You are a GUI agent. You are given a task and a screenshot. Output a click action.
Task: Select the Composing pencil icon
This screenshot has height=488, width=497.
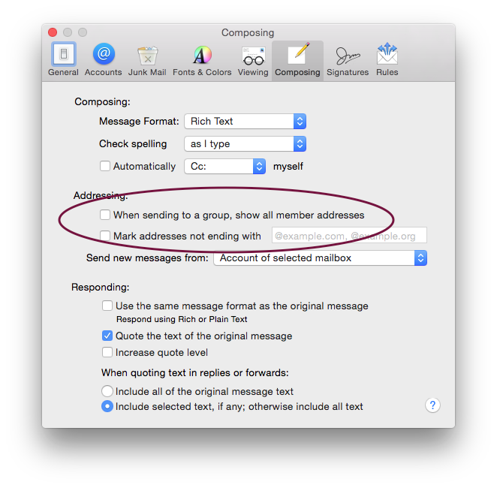(298, 53)
